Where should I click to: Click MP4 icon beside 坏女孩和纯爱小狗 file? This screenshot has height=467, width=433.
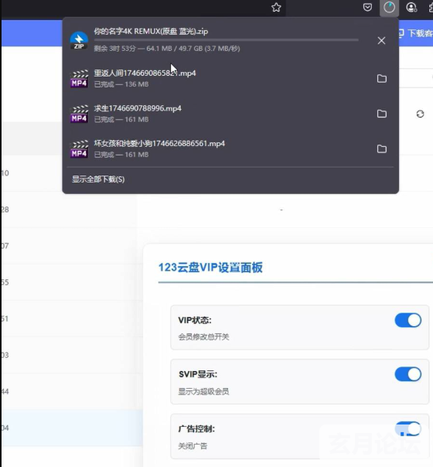click(x=79, y=149)
